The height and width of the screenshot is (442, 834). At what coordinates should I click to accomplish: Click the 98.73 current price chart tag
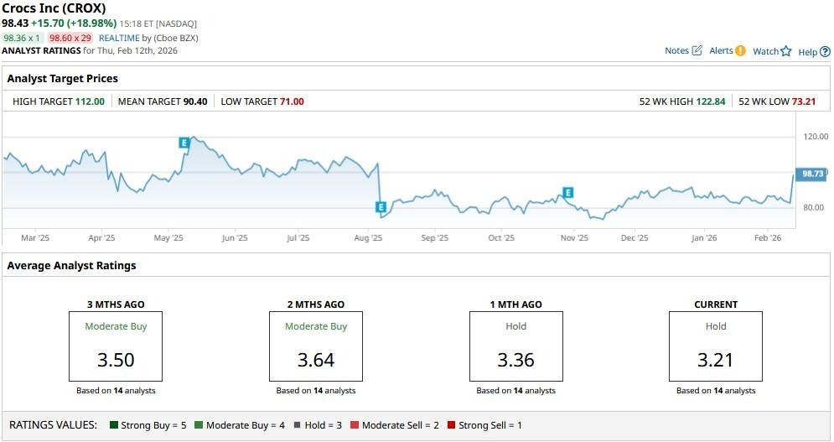tap(811, 174)
